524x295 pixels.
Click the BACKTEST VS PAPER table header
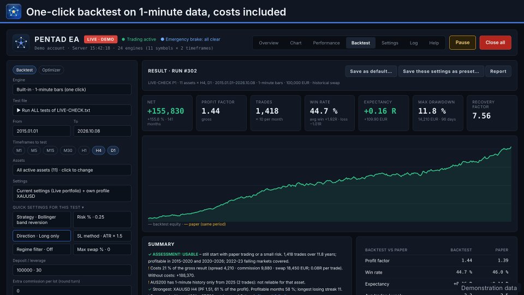tap(386, 250)
